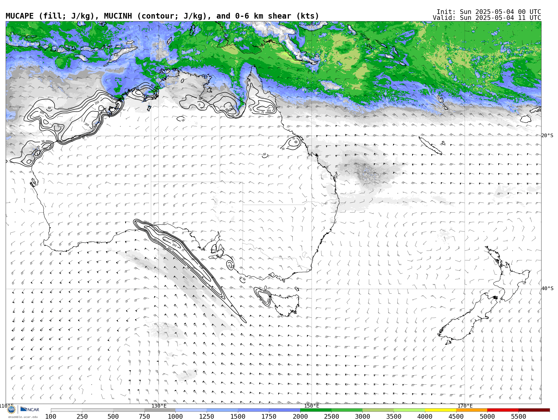Click the 1250 colorbar tick label
Viewport: 558px width, 420px height.
pyautogui.click(x=207, y=416)
